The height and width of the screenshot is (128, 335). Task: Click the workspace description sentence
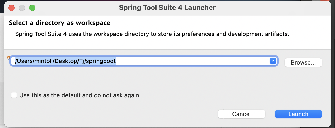[152, 34]
